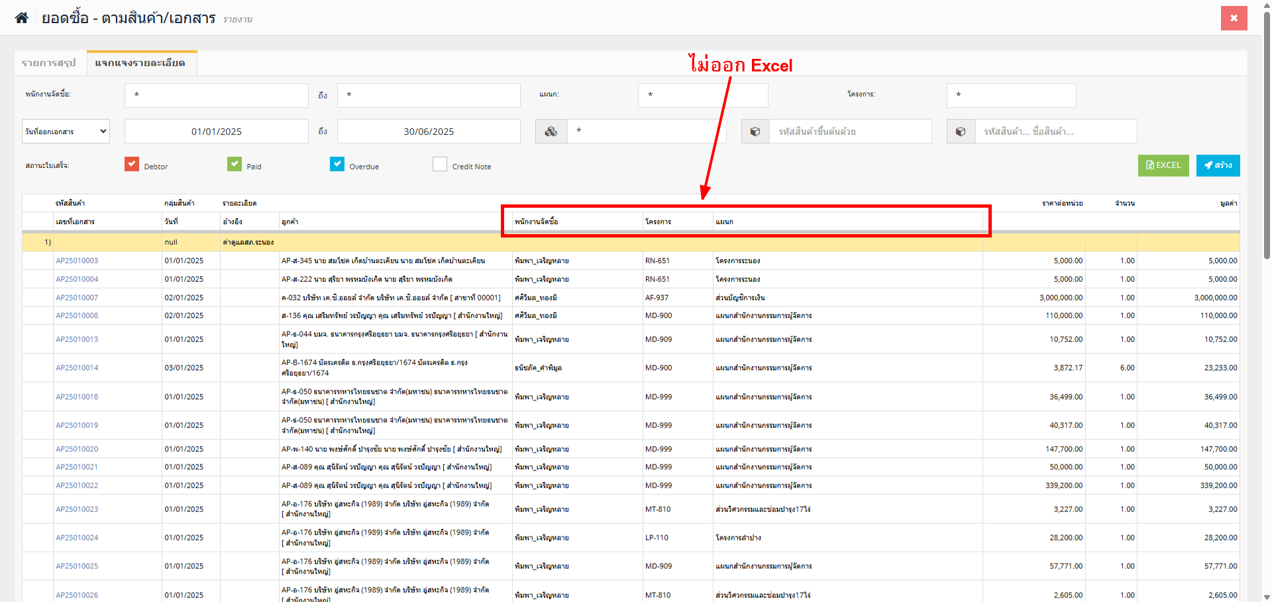
Task: Click the first พนักงานจัดซื้อ from field
Action: point(217,95)
